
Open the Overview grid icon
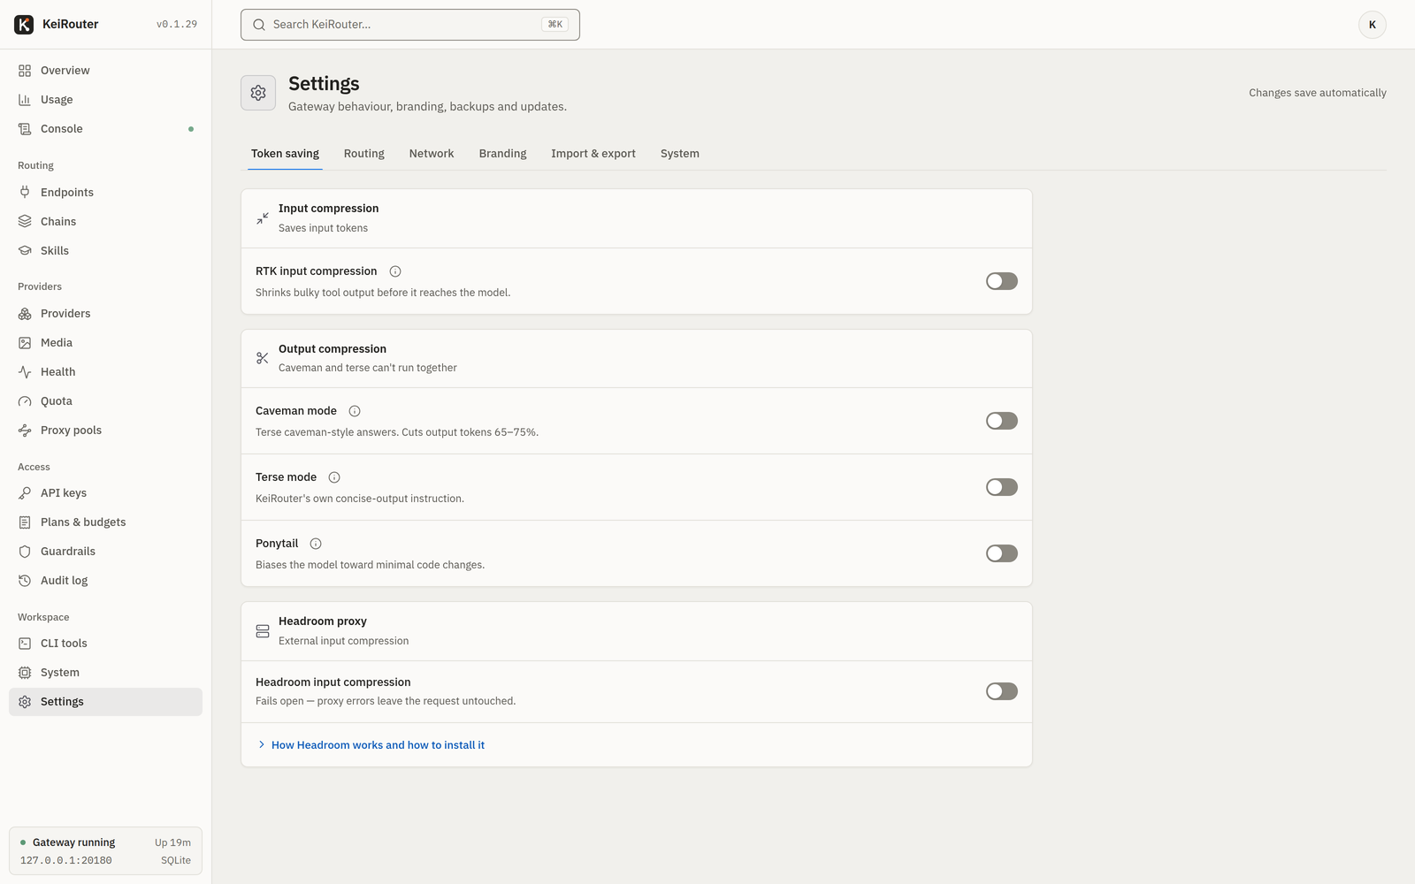25,71
